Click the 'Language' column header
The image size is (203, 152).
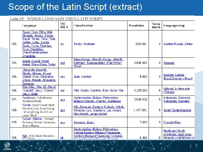point(29,26)
